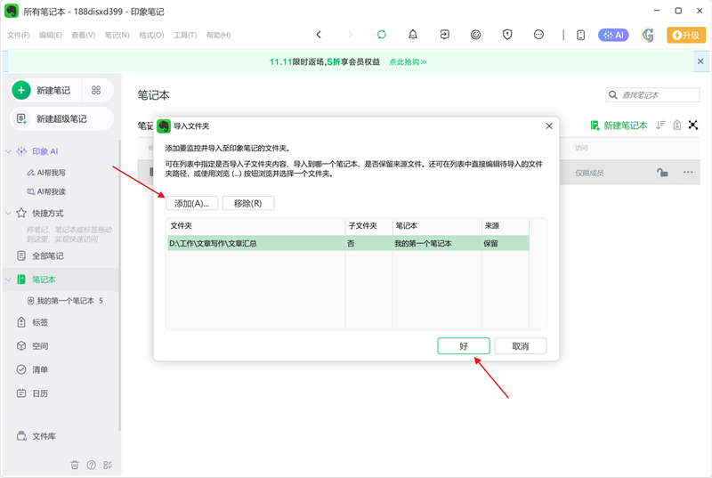Click the 来源 column header
Screen dimensions: 712x478
coord(506,226)
